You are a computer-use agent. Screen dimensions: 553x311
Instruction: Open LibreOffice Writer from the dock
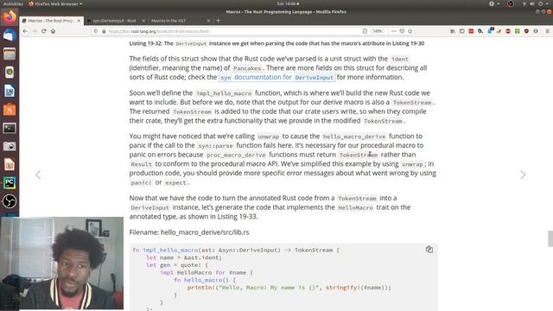click(x=10, y=91)
